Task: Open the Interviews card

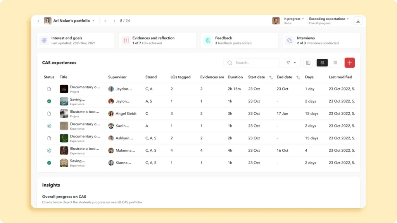Action: coord(321,40)
